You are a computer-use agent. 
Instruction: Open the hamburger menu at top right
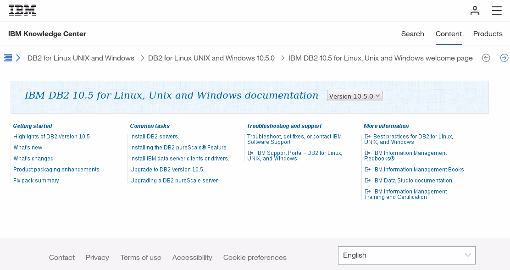pos(497,11)
